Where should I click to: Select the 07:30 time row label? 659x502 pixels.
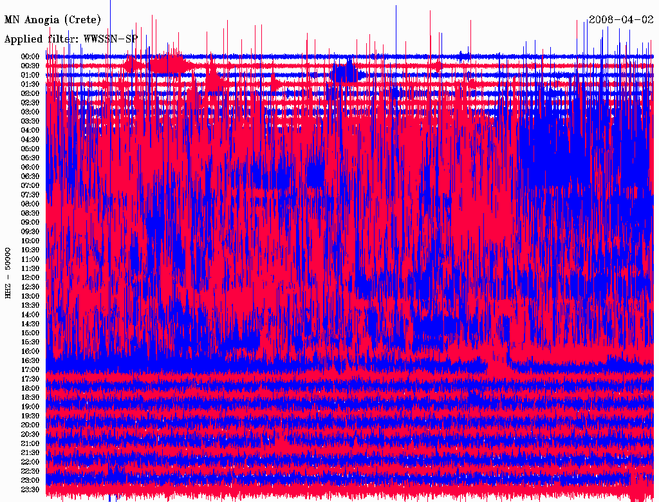(30, 194)
